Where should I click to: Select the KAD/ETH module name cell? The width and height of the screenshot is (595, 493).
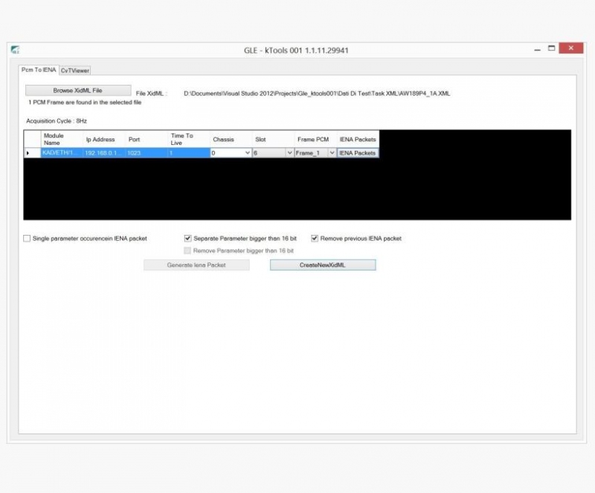click(x=61, y=153)
